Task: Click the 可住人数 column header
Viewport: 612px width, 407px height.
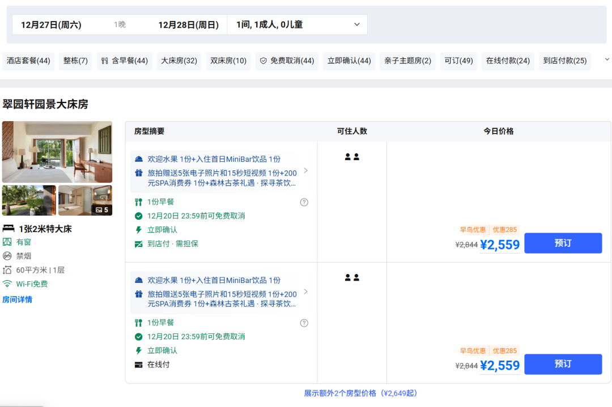Action: click(x=352, y=131)
